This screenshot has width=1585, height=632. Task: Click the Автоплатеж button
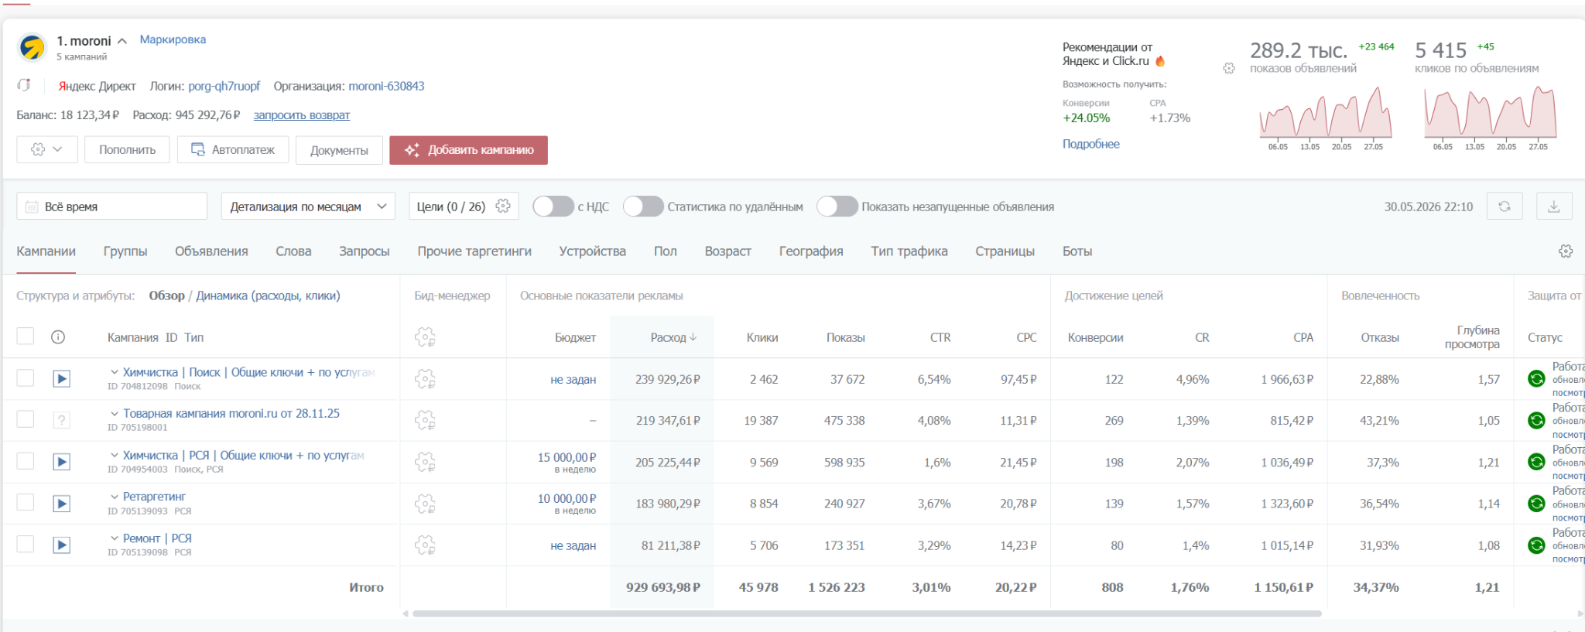[x=233, y=150]
